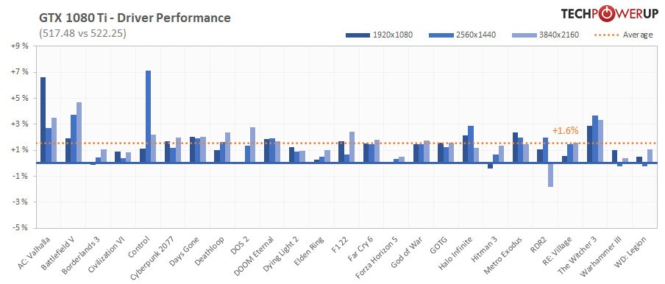Click the 3840x2160 legend color swatch

click(x=524, y=35)
